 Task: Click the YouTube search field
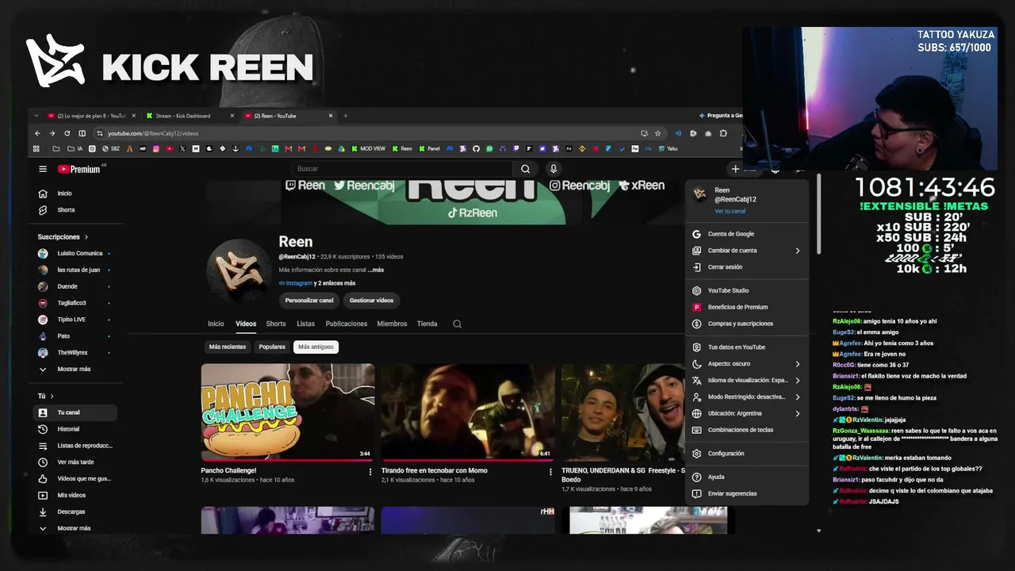pyautogui.click(x=402, y=169)
